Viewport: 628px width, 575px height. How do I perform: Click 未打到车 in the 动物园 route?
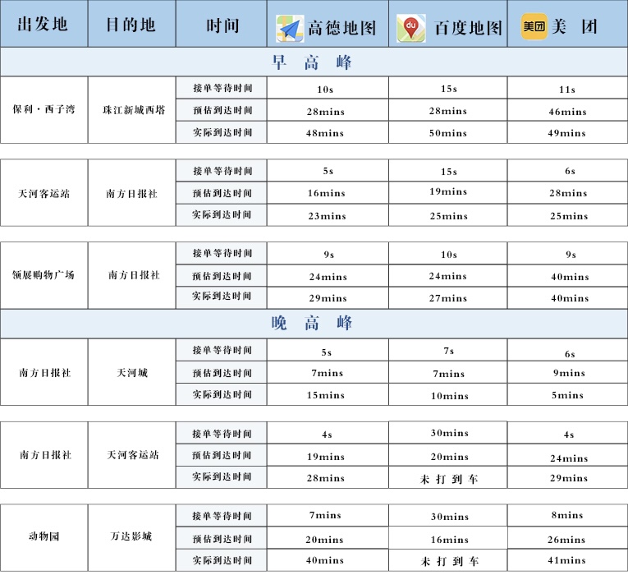click(x=448, y=561)
